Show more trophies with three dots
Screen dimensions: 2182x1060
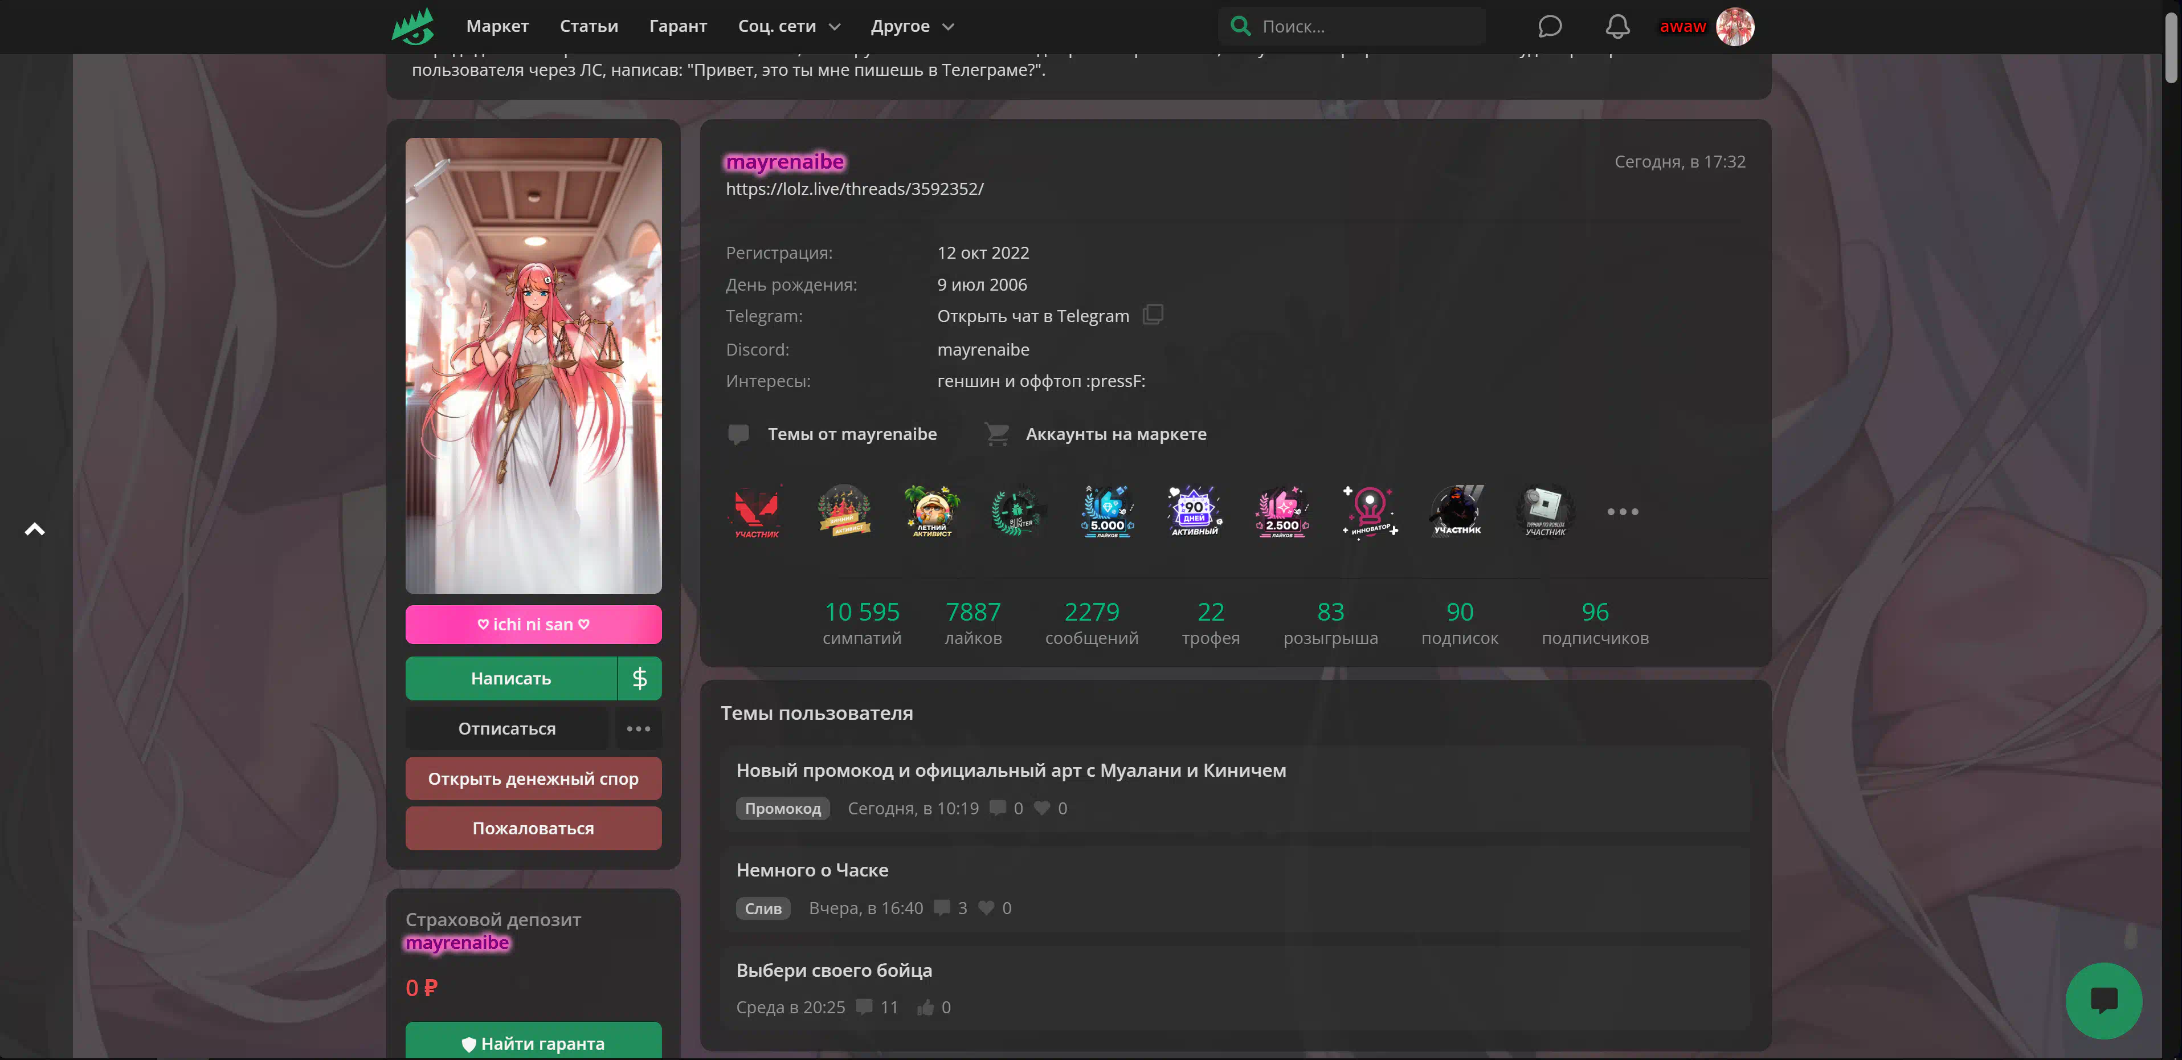coord(1622,512)
